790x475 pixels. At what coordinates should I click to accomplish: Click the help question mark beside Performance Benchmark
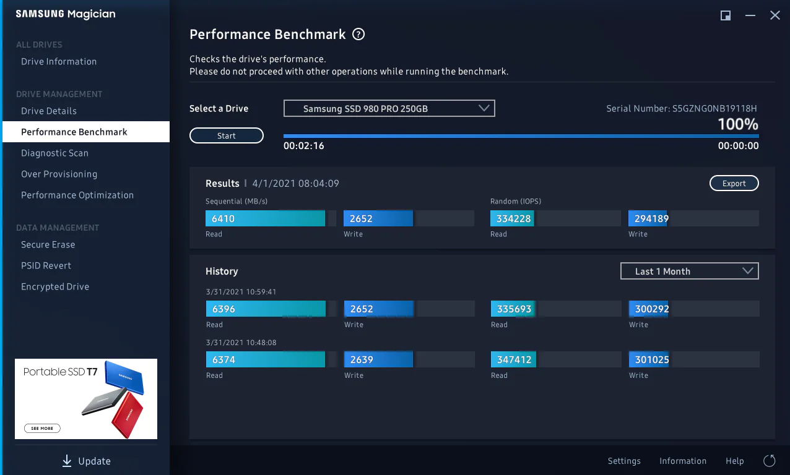(358, 35)
